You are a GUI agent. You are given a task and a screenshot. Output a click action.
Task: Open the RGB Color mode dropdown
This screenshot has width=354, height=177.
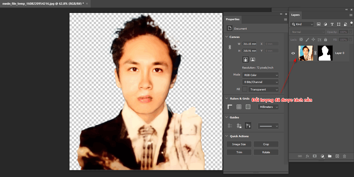pyautogui.click(x=260, y=75)
